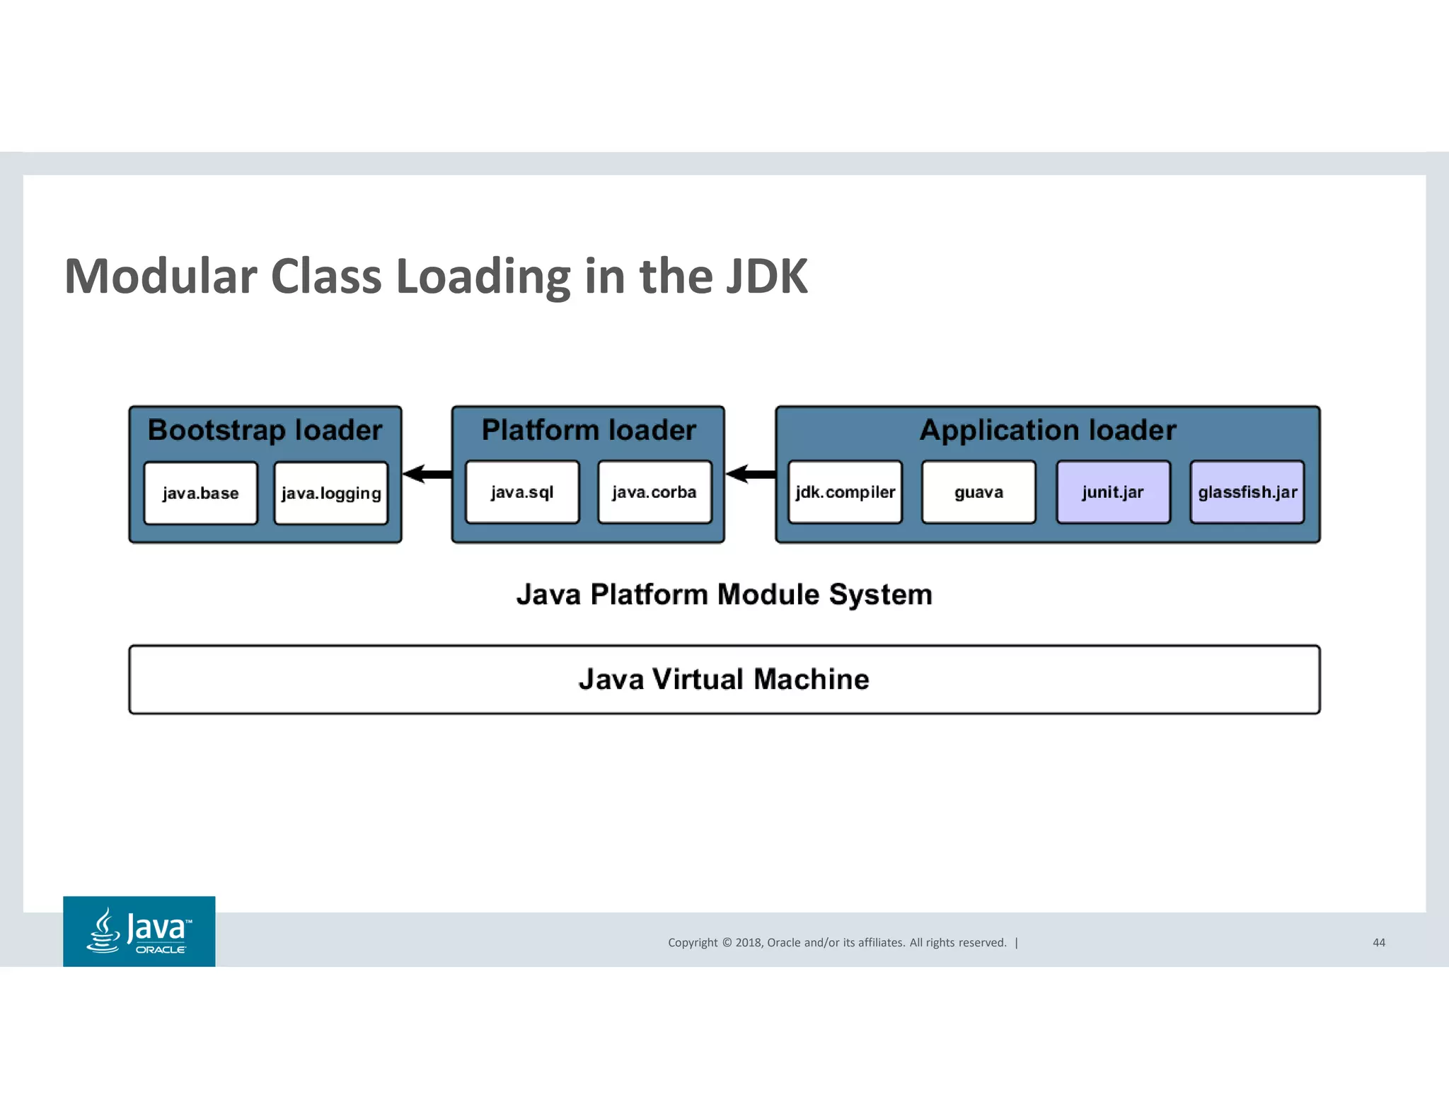
Task: Click the purple junit.jar box
Action: click(1113, 492)
